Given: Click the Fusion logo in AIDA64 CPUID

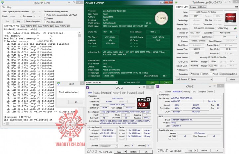Looking at the screenshot, I should [161, 18].
